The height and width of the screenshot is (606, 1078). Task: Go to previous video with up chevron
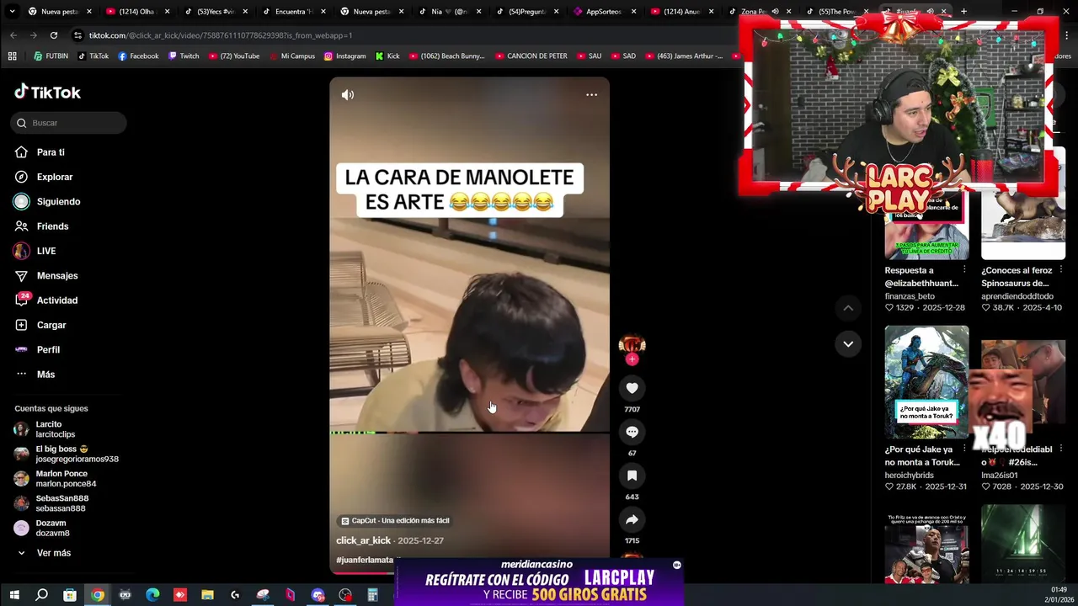click(x=848, y=308)
